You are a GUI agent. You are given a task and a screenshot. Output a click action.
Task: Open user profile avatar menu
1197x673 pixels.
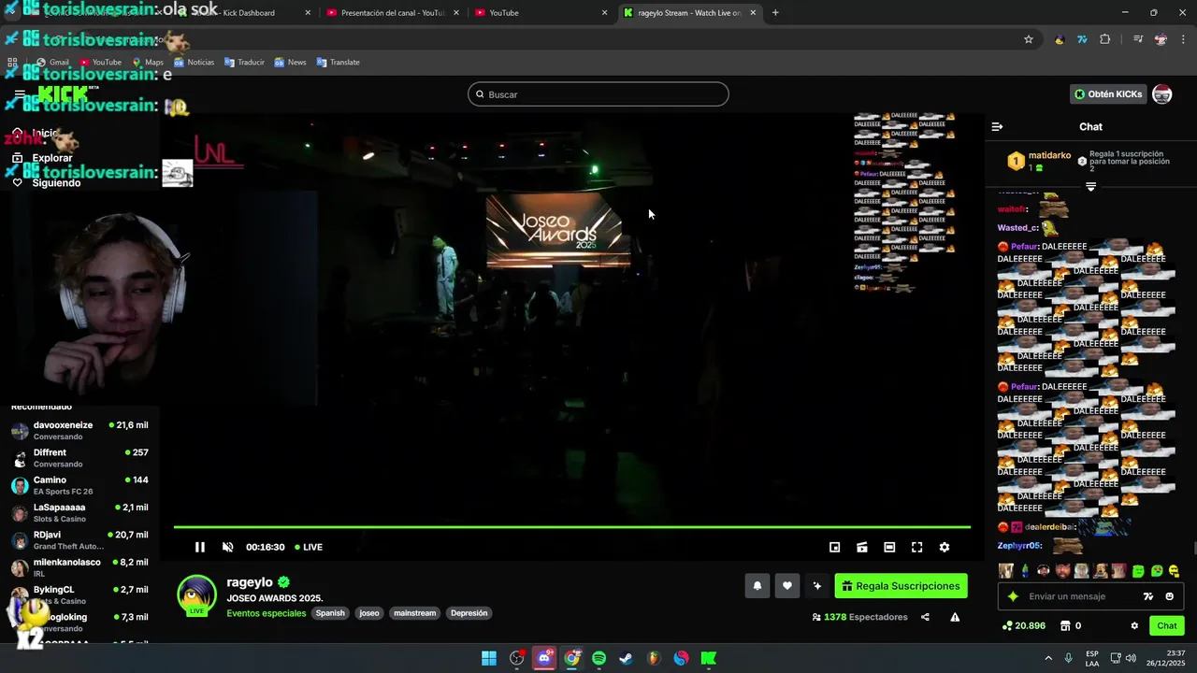point(1162,94)
